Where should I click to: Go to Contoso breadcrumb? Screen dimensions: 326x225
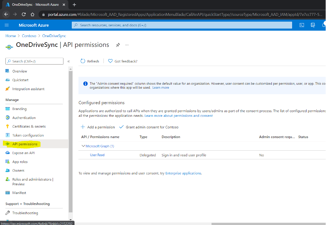tap(29, 36)
